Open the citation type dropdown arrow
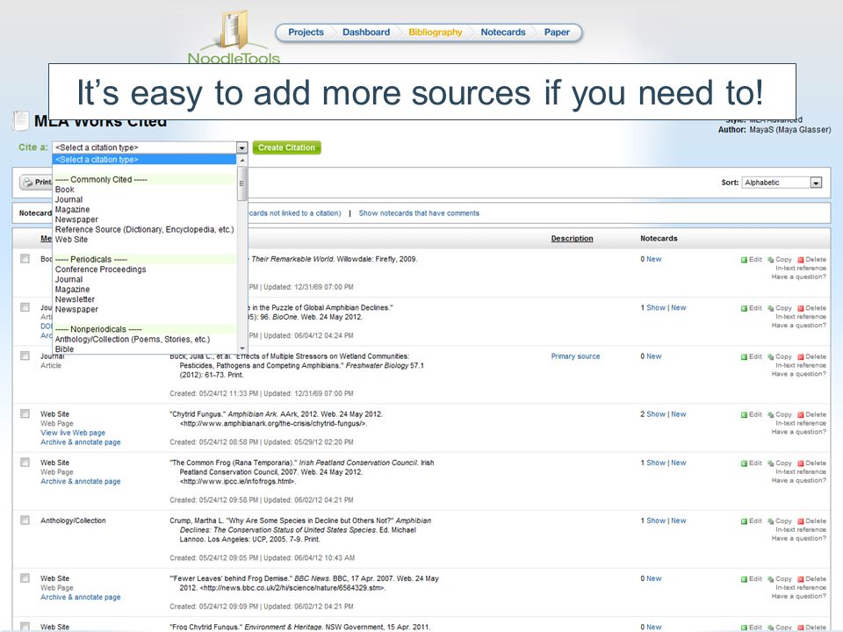 click(241, 147)
